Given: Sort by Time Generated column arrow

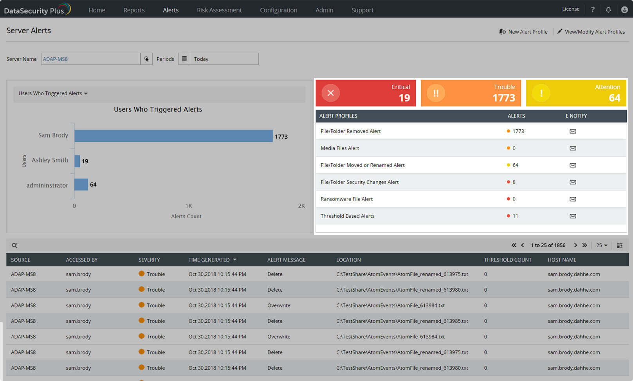Looking at the screenshot, I should pyautogui.click(x=235, y=260).
